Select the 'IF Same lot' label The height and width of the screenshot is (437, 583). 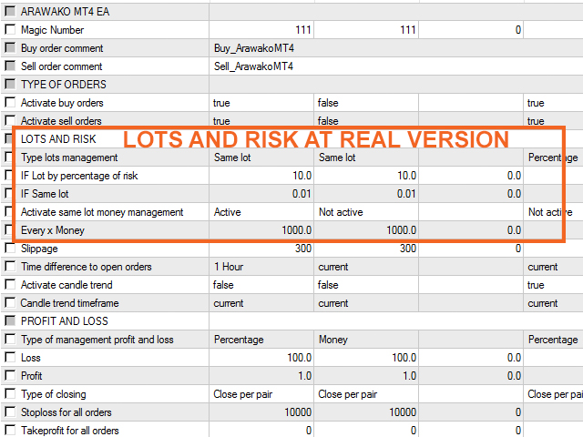coord(45,194)
